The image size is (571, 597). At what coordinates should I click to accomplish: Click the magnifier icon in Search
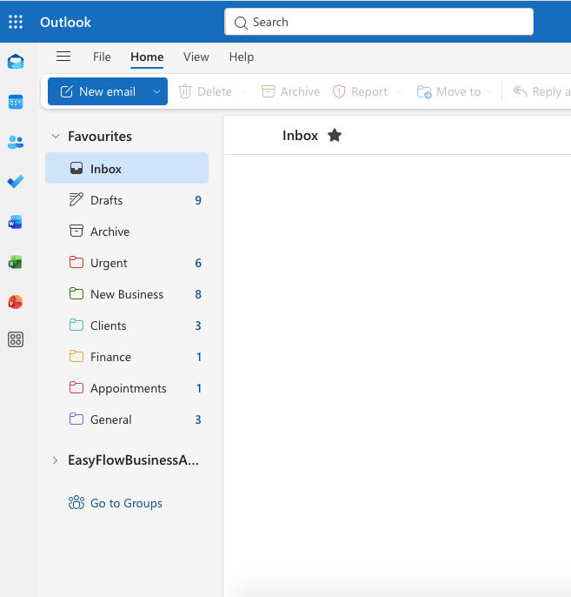click(x=241, y=23)
